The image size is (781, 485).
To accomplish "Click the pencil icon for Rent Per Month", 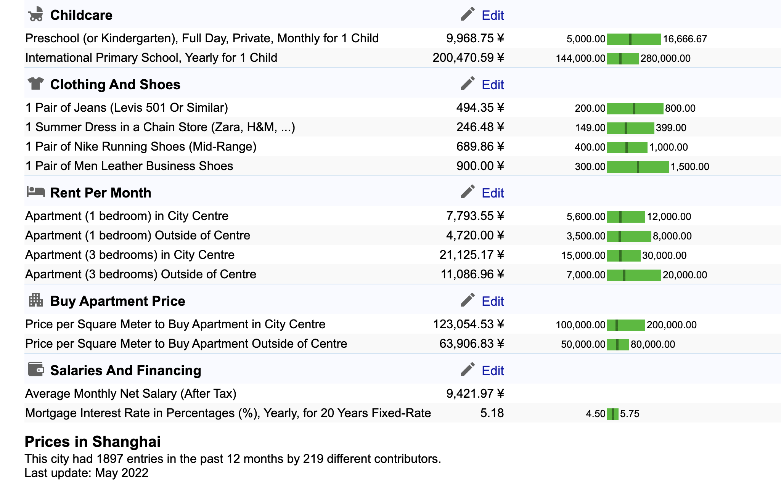I will 468,192.
